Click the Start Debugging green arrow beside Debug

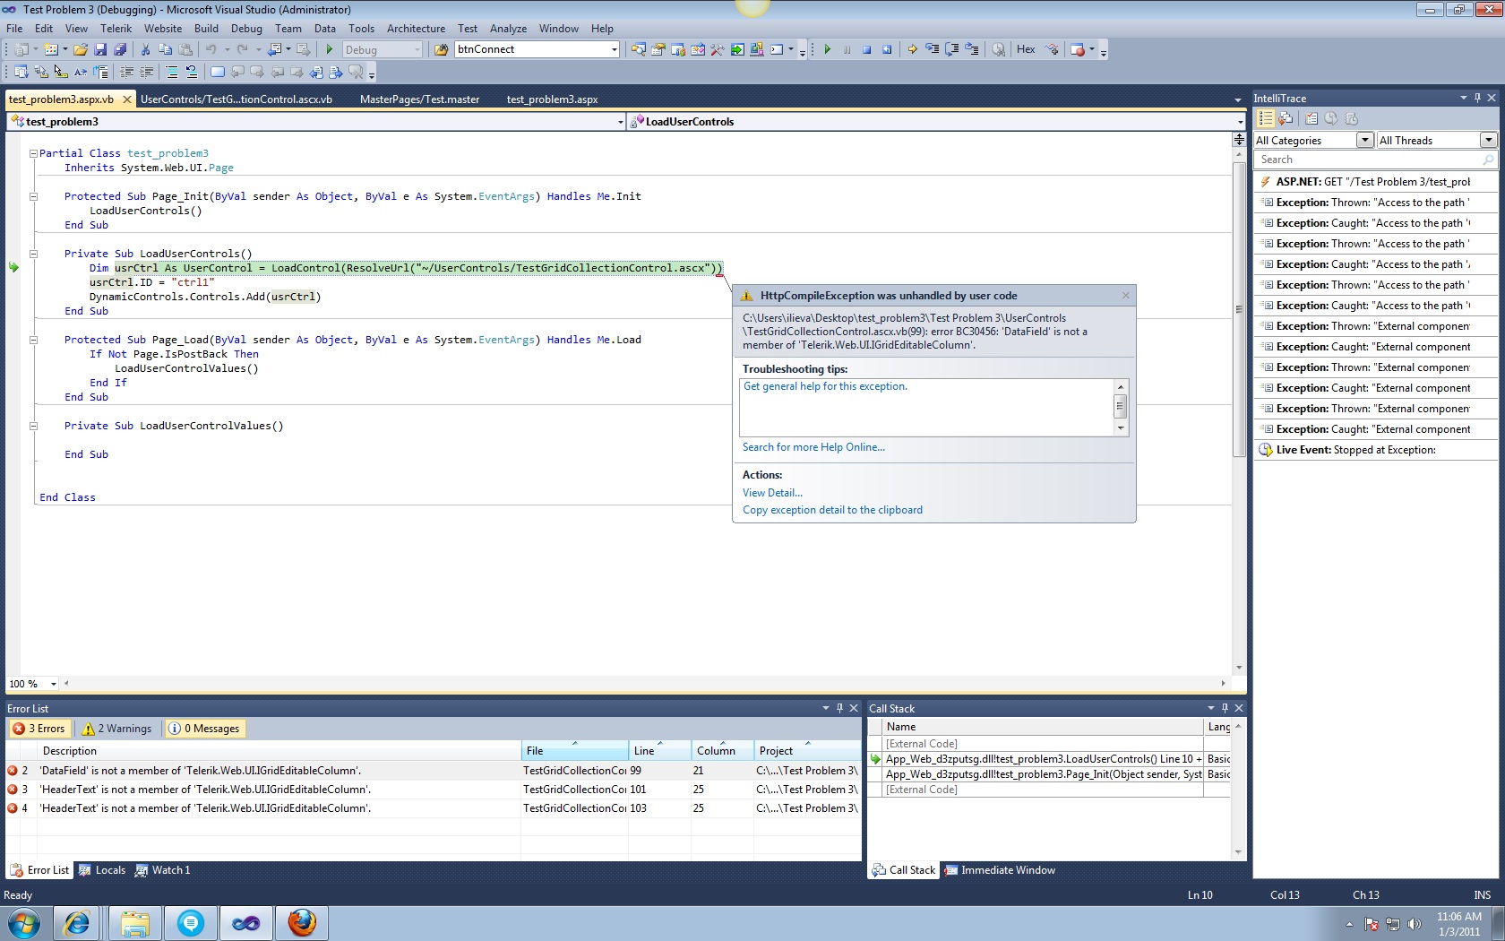[x=330, y=50]
